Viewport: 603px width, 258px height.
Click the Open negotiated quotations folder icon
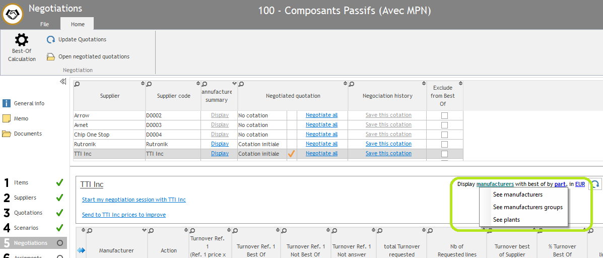click(50, 57)
